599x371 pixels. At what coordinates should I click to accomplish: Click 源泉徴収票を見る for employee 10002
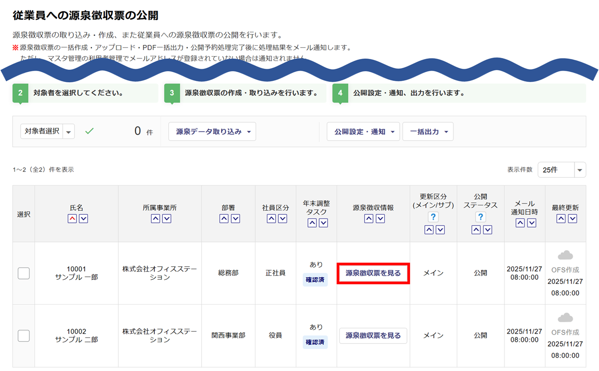coord(373,335)
